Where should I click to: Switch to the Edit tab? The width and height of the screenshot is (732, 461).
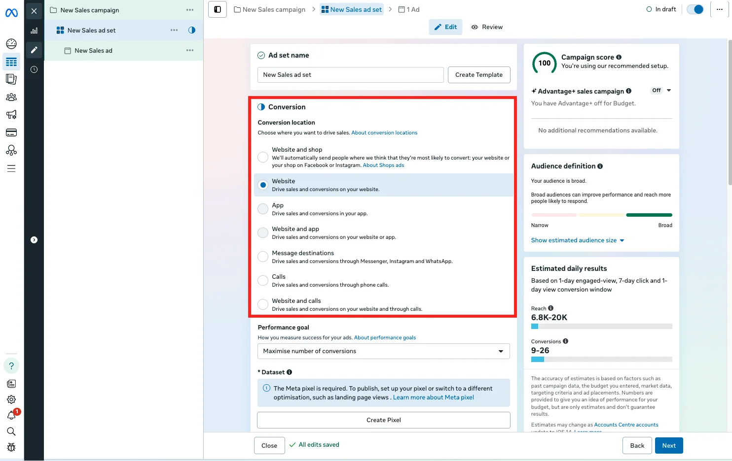[x=445, y=27]
